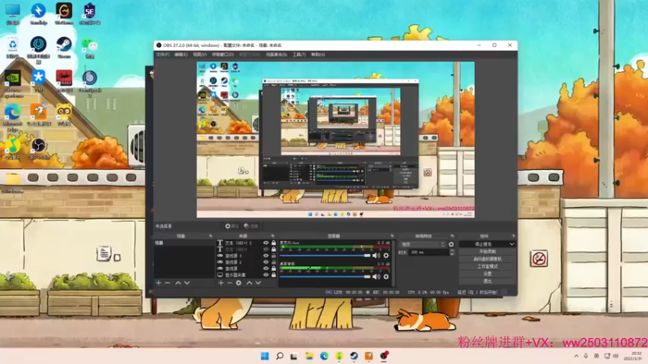This screenshot has height=364, width=648.
Task: Select the Steam desktop shortcut
Action: pos(64,47)
